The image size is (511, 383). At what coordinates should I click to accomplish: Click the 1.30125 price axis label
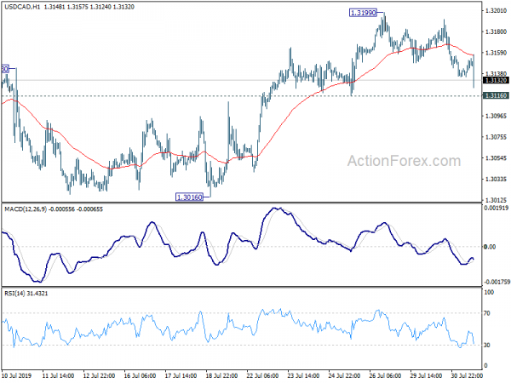point(496,200)
